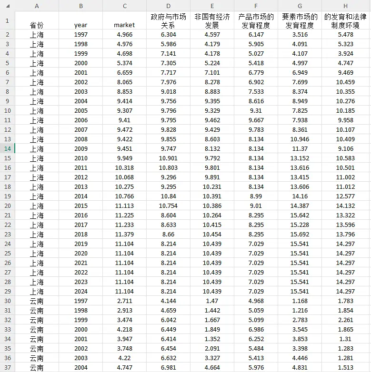Screen dimensions: 371x372
Task: Select cell with value 4.659
Action: click(x=169, y=310)
